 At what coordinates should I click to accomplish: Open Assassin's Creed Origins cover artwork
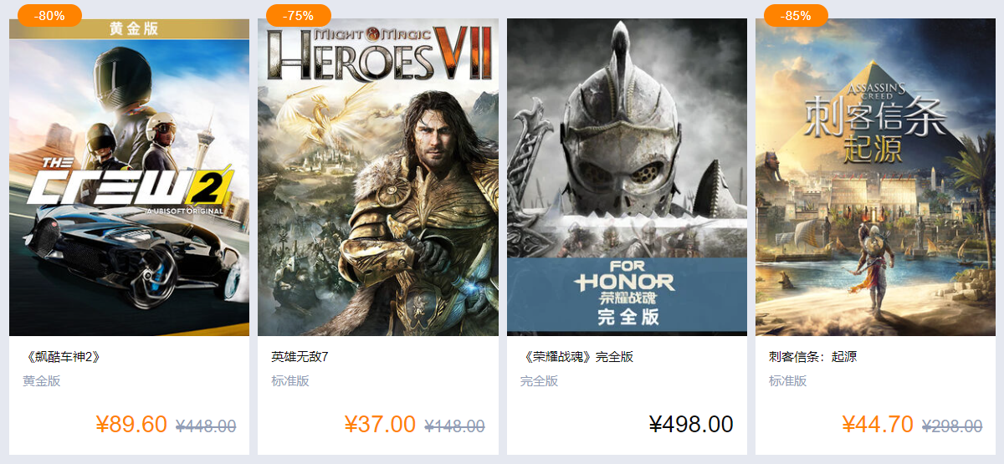click(875, 177)
